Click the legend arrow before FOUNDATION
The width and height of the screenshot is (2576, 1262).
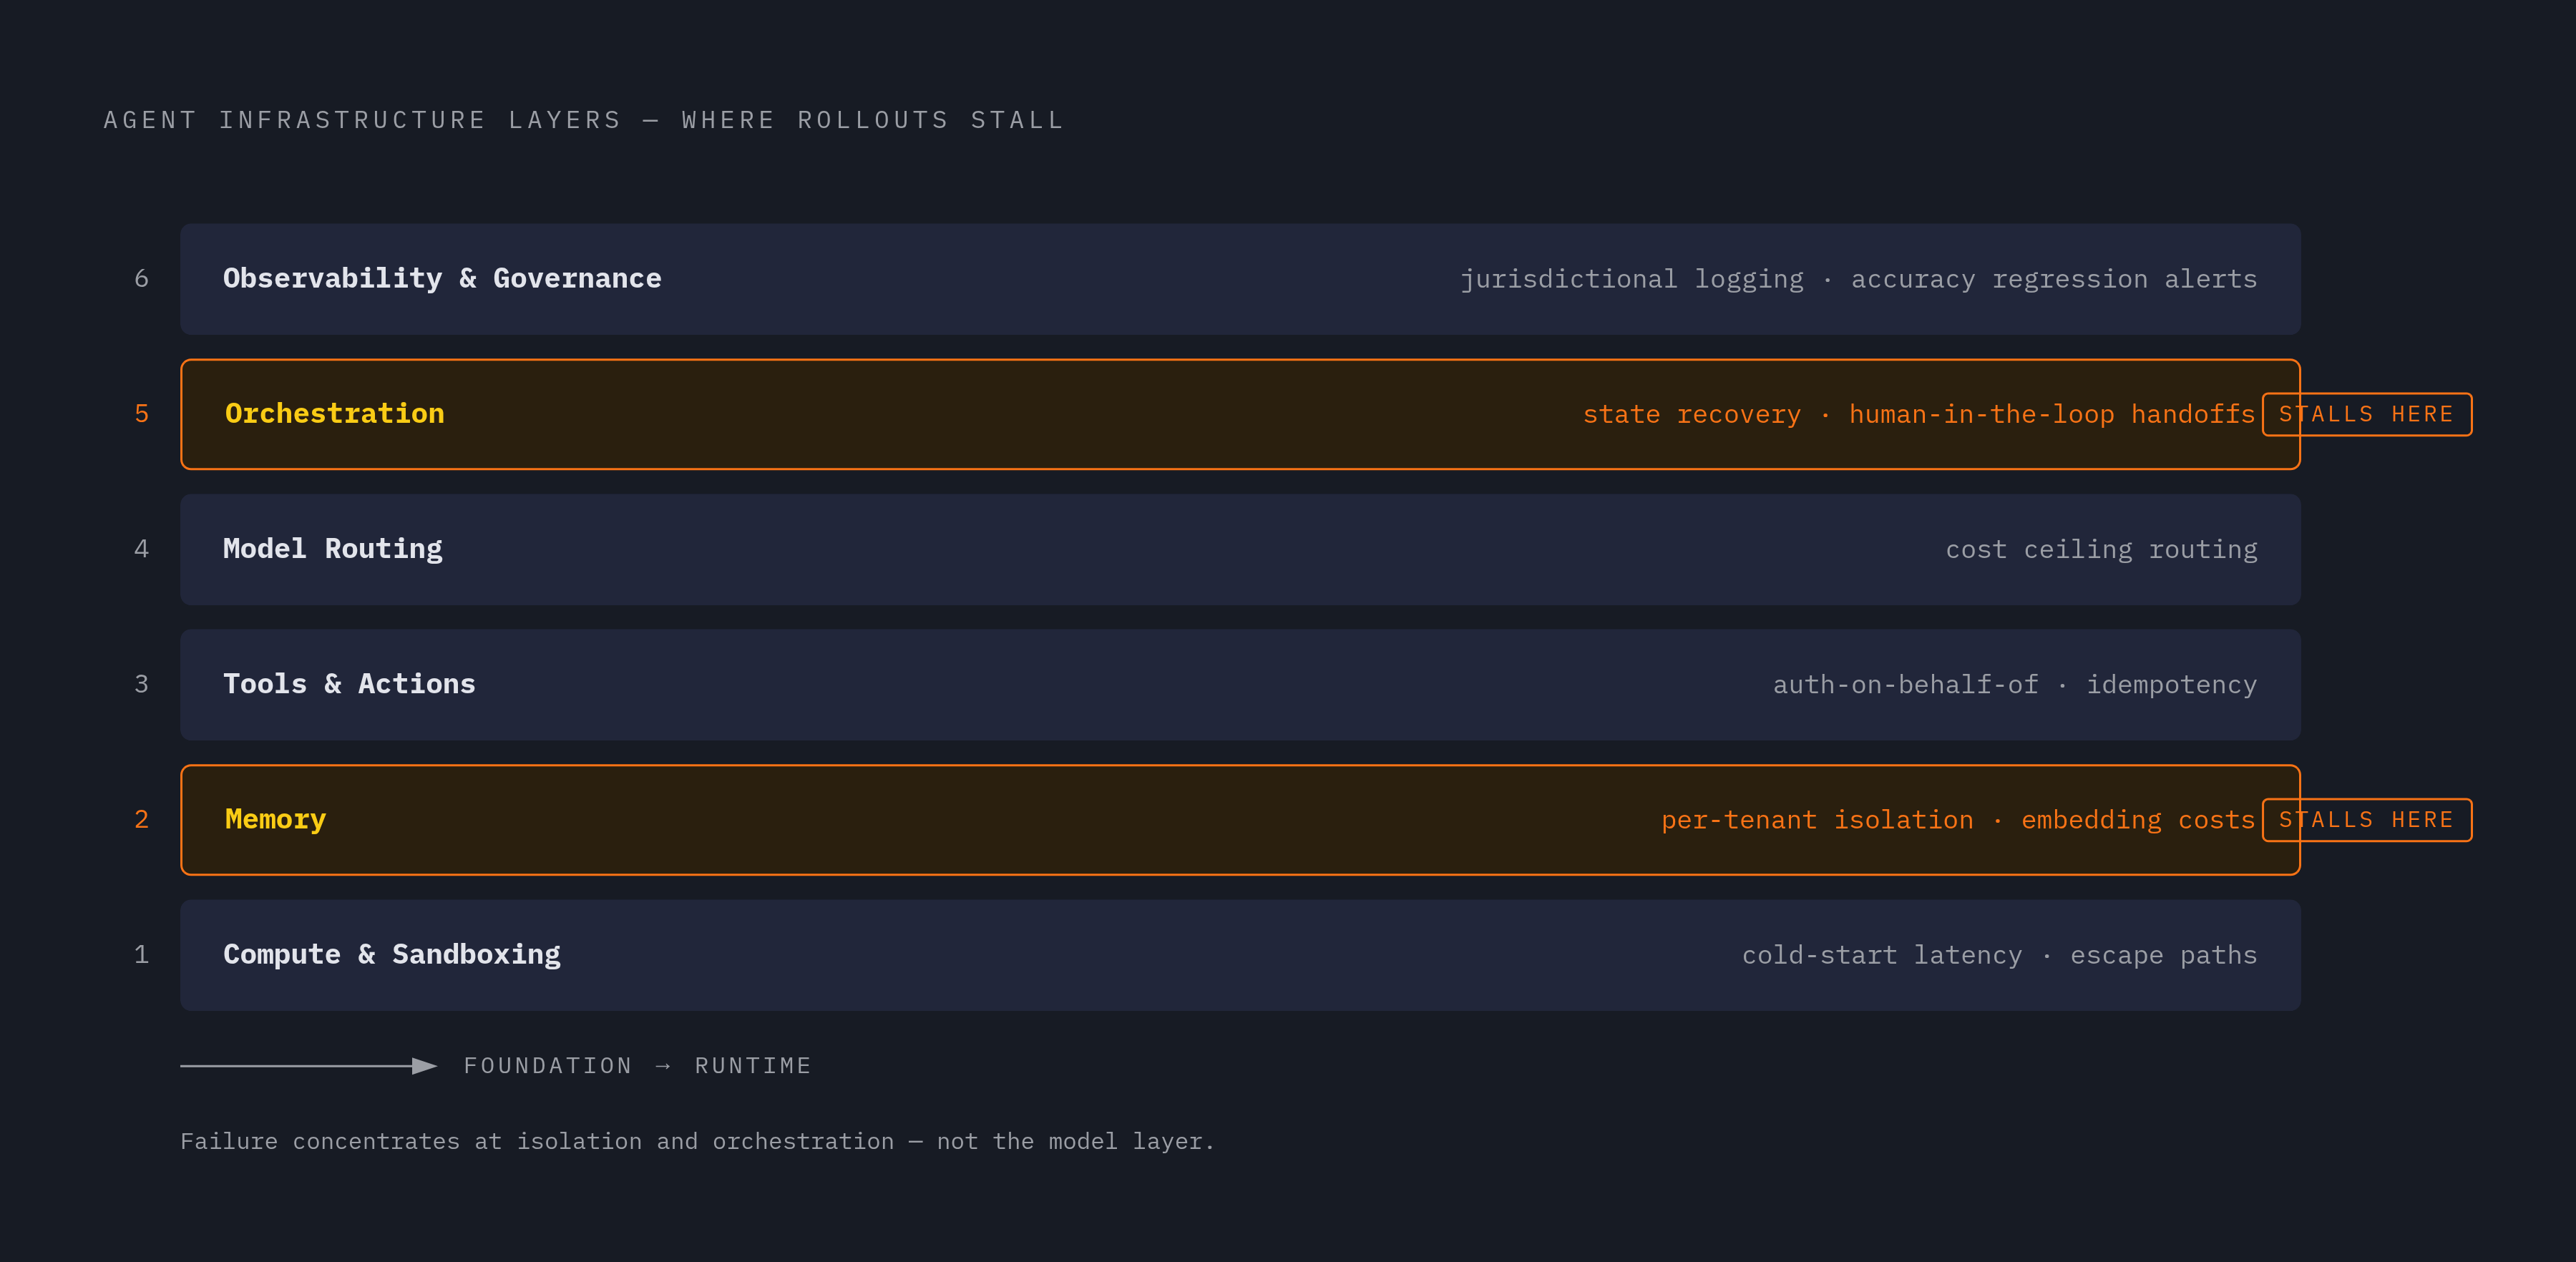(308, 1066)
